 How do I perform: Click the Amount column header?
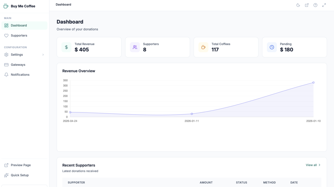206,182
